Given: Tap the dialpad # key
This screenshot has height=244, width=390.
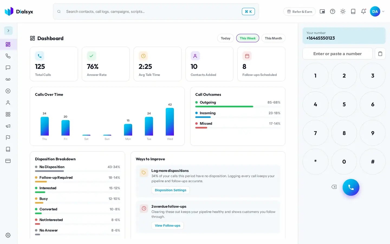Looking at the screenshot, I should click(x=373, y=162).
